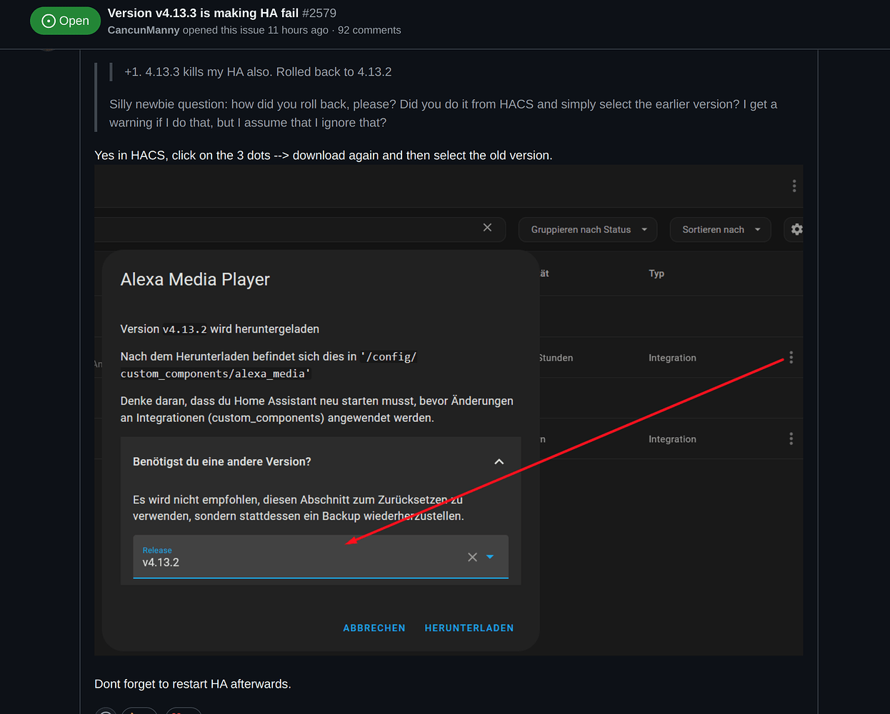This screenshot has width=890, height=714.
Task: Click the thumbs up reaction
Action: tap(139, 710)
